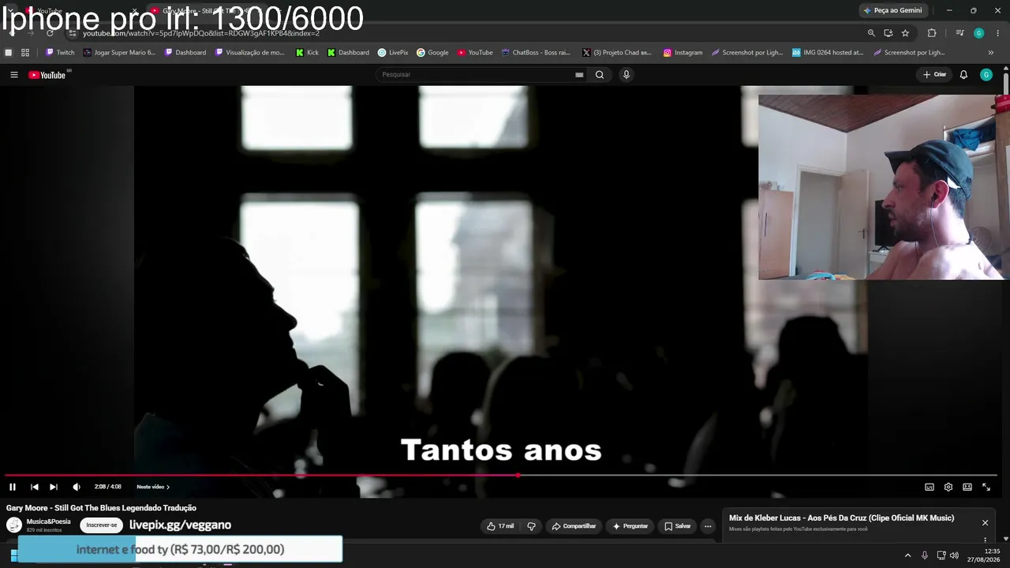Show hidden system tray icons chevron
1010x568 pixels.
click(x=907, y=555)
